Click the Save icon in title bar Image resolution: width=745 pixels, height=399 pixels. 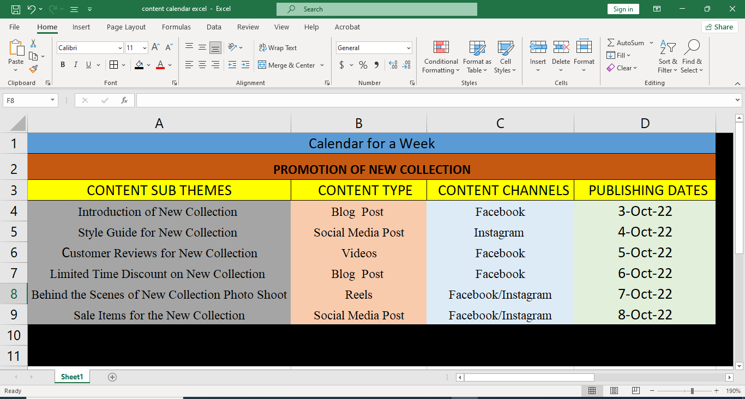tap(16, 9)
